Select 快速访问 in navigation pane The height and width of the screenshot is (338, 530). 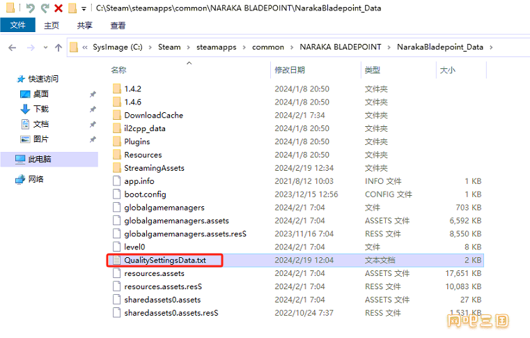coord(43,79)
